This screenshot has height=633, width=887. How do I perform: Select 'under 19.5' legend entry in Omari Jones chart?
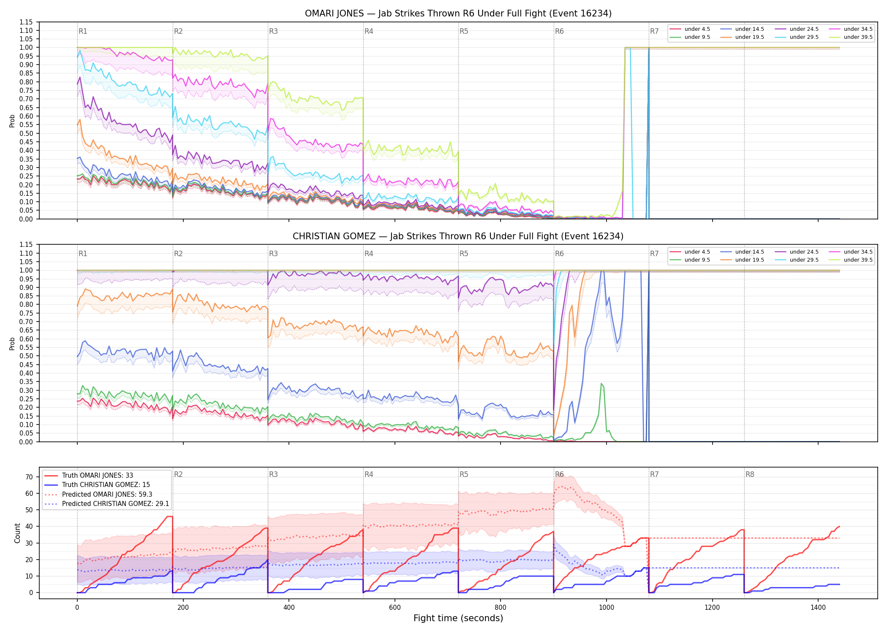click(743, 37)
